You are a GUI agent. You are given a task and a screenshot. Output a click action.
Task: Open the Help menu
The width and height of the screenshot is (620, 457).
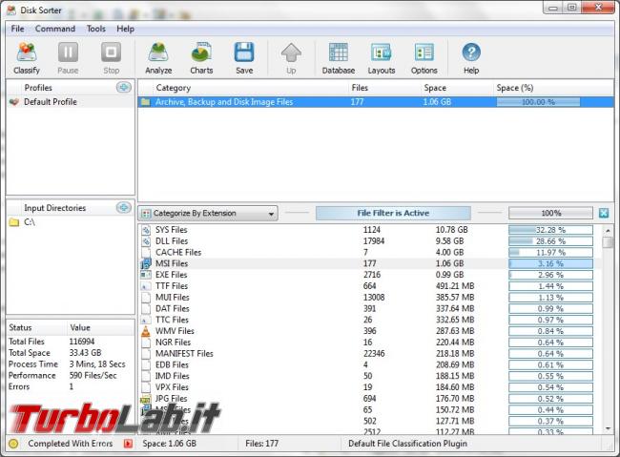(125, 29)
